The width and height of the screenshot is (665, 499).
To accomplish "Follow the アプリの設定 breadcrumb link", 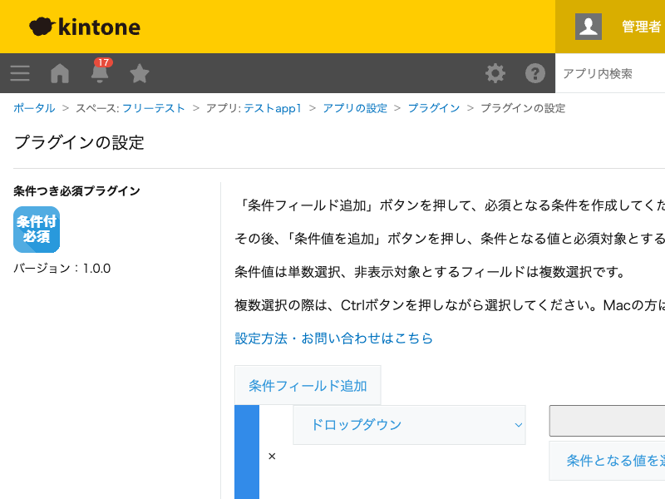I will 355,108.
